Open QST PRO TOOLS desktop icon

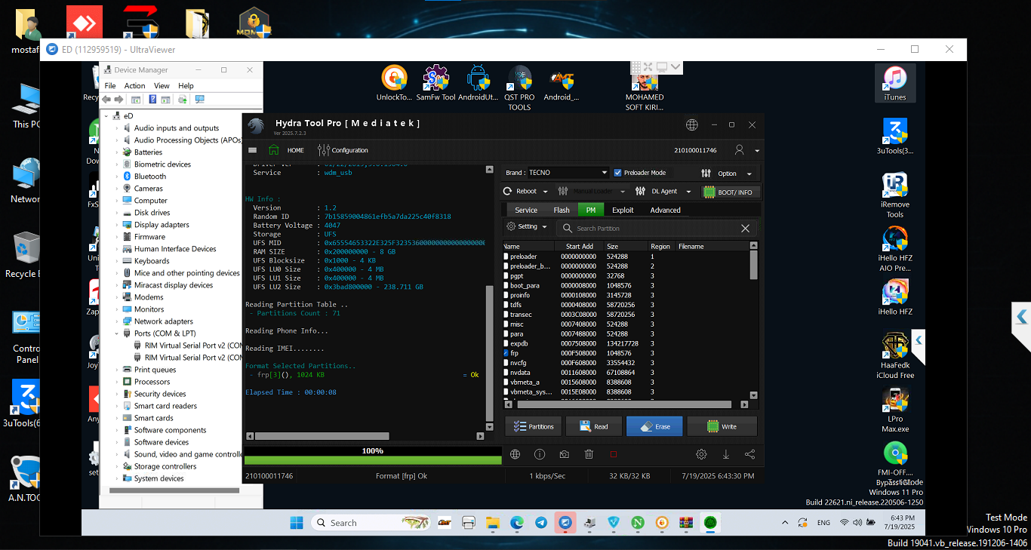[x=519, y=88]
